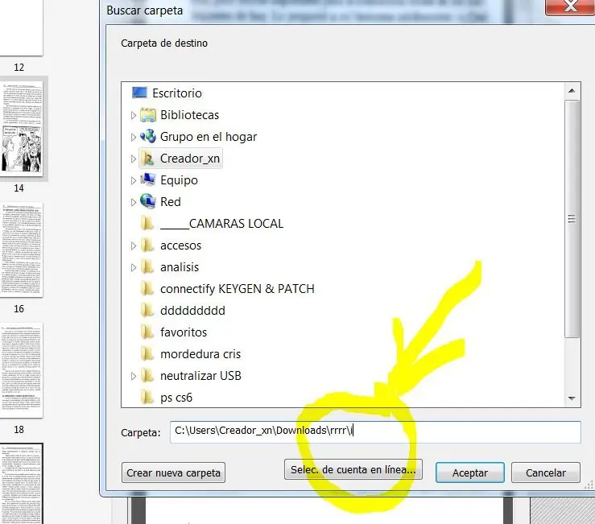Image resolution: width=595 pixels, height=524 pixels.
Task: Select the analisis folder name
Action: pos(180,267)
